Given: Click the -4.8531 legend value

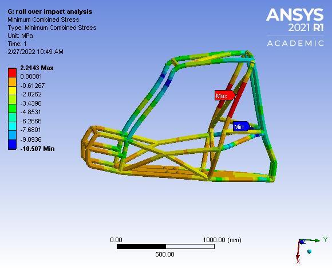Looking at the screenshot, I should (x=31, y=112).
